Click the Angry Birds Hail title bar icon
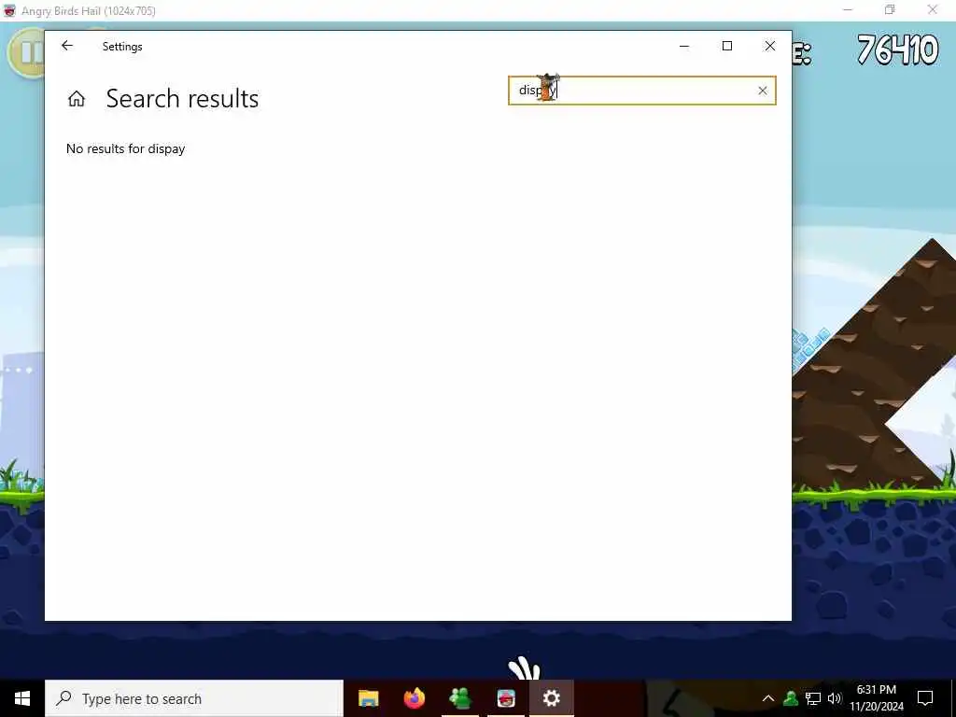This screenshot has height=717, width=956. [9, 10]
